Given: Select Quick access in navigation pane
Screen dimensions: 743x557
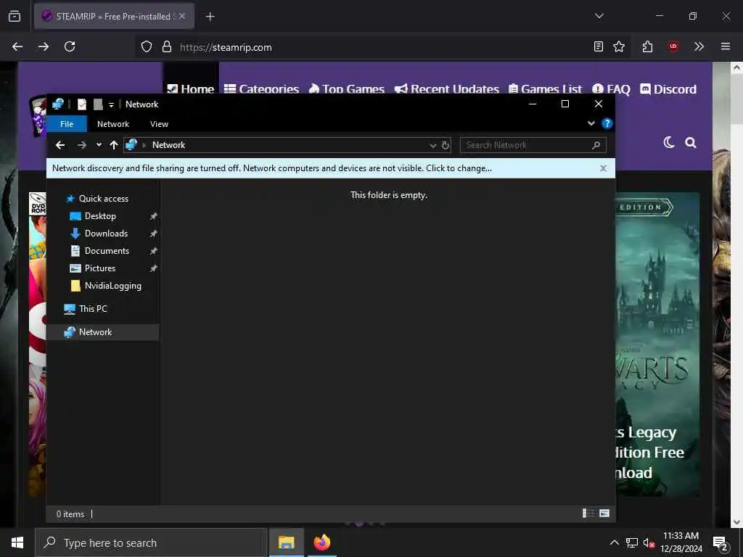Looking at the screenshot, I should point(103,199).
